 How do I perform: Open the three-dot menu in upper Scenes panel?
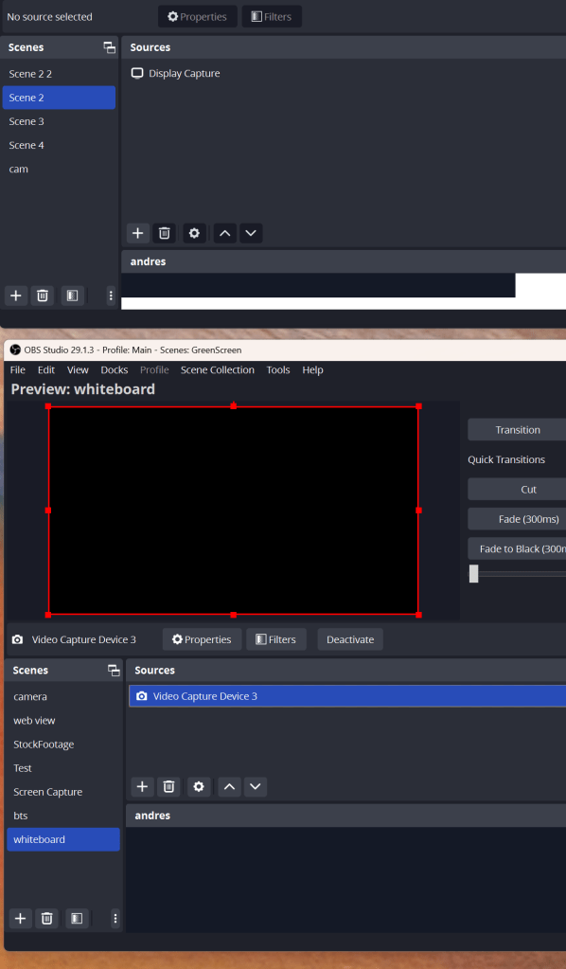click(111, 296)
